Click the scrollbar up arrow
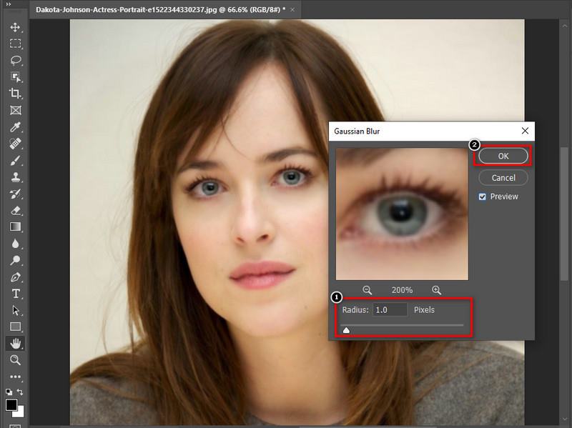The width and height of the screenshot is (572, 428). coord(565,26)
